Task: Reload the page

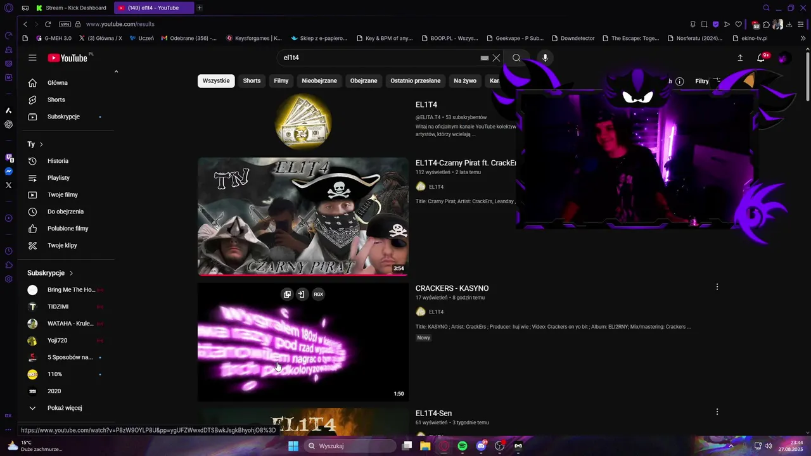Action: pos(48,24)
